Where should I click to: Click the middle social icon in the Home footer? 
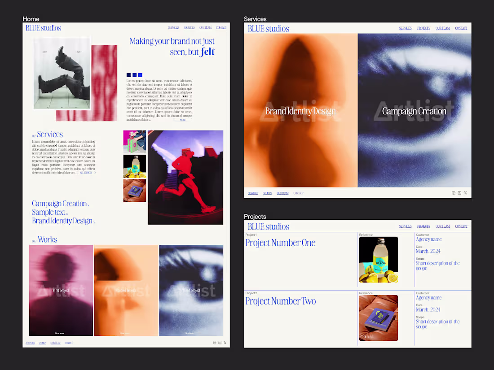tap(220, 343)
